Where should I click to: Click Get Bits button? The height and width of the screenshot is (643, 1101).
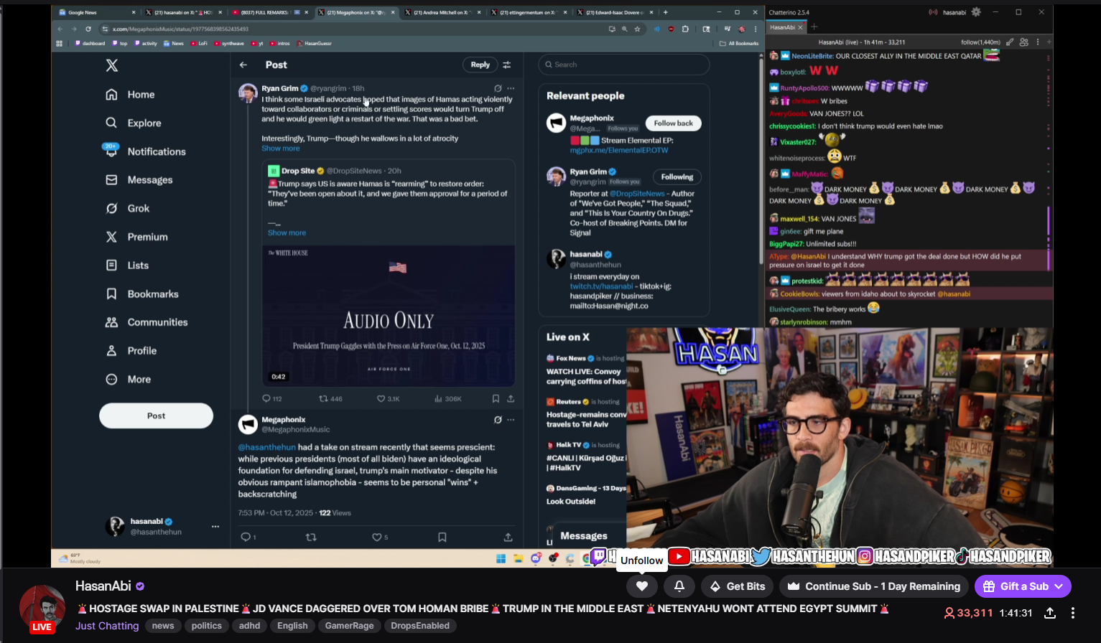pyautogui.click(x=738, y=586)
